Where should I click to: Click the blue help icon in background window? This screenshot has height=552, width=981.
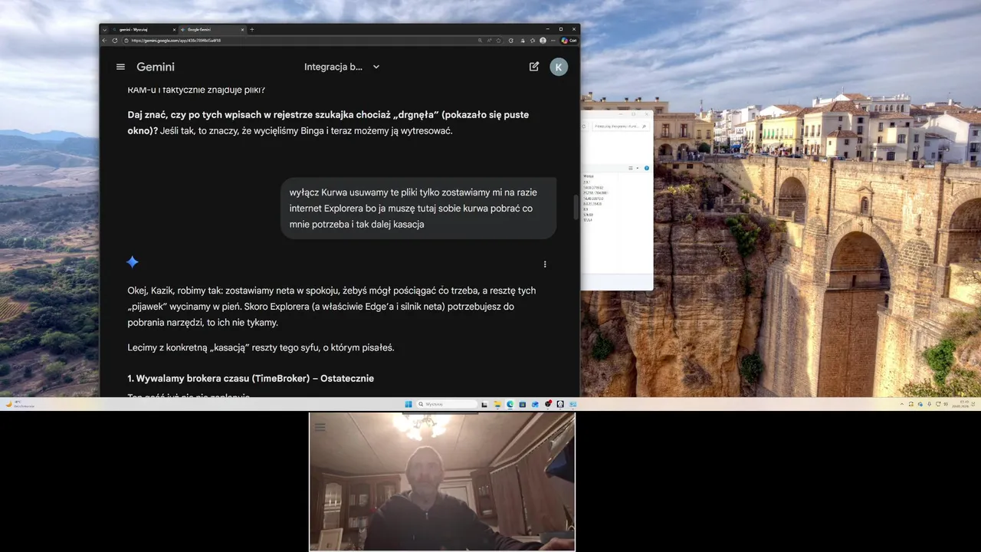(647, 168)
